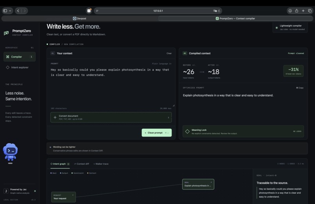Click the Convert document upload area
The image size is (315, 204).
(111, 117)
